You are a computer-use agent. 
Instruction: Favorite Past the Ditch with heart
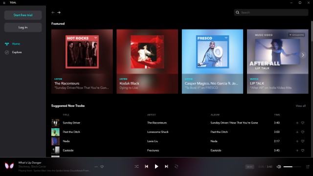[x=303, y=132]
